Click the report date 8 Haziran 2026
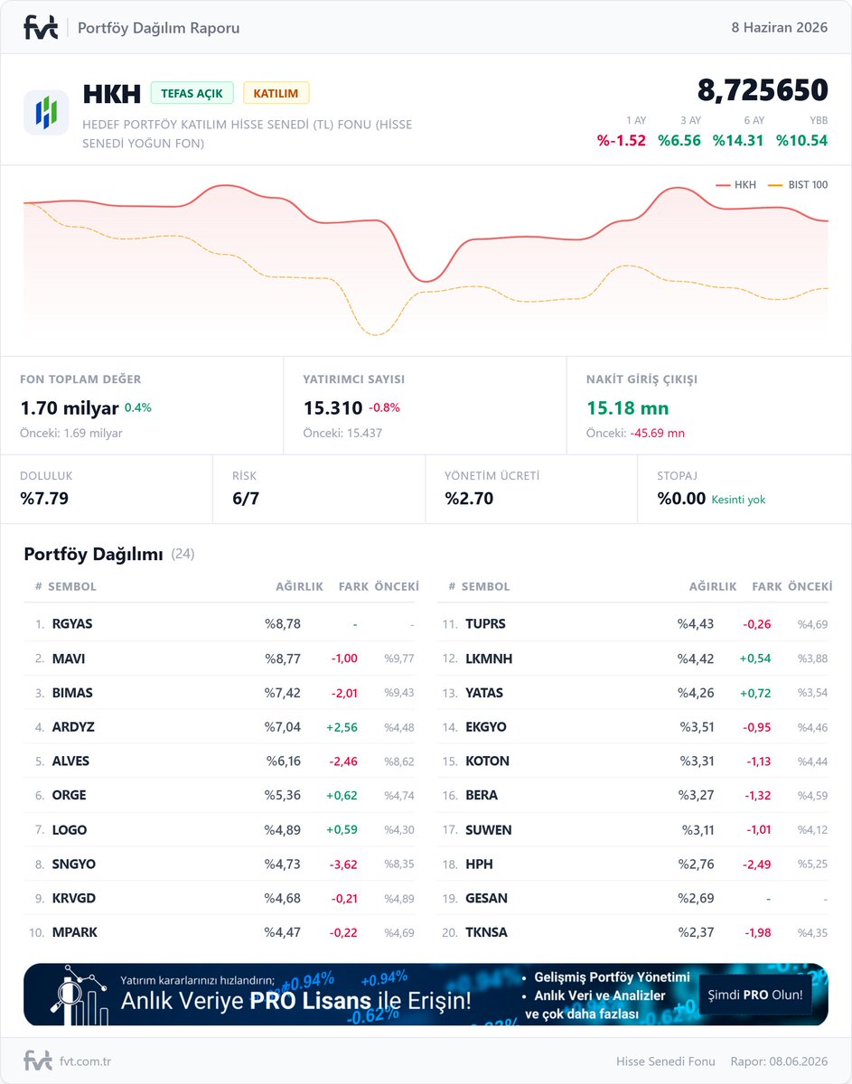 (780, 27)
